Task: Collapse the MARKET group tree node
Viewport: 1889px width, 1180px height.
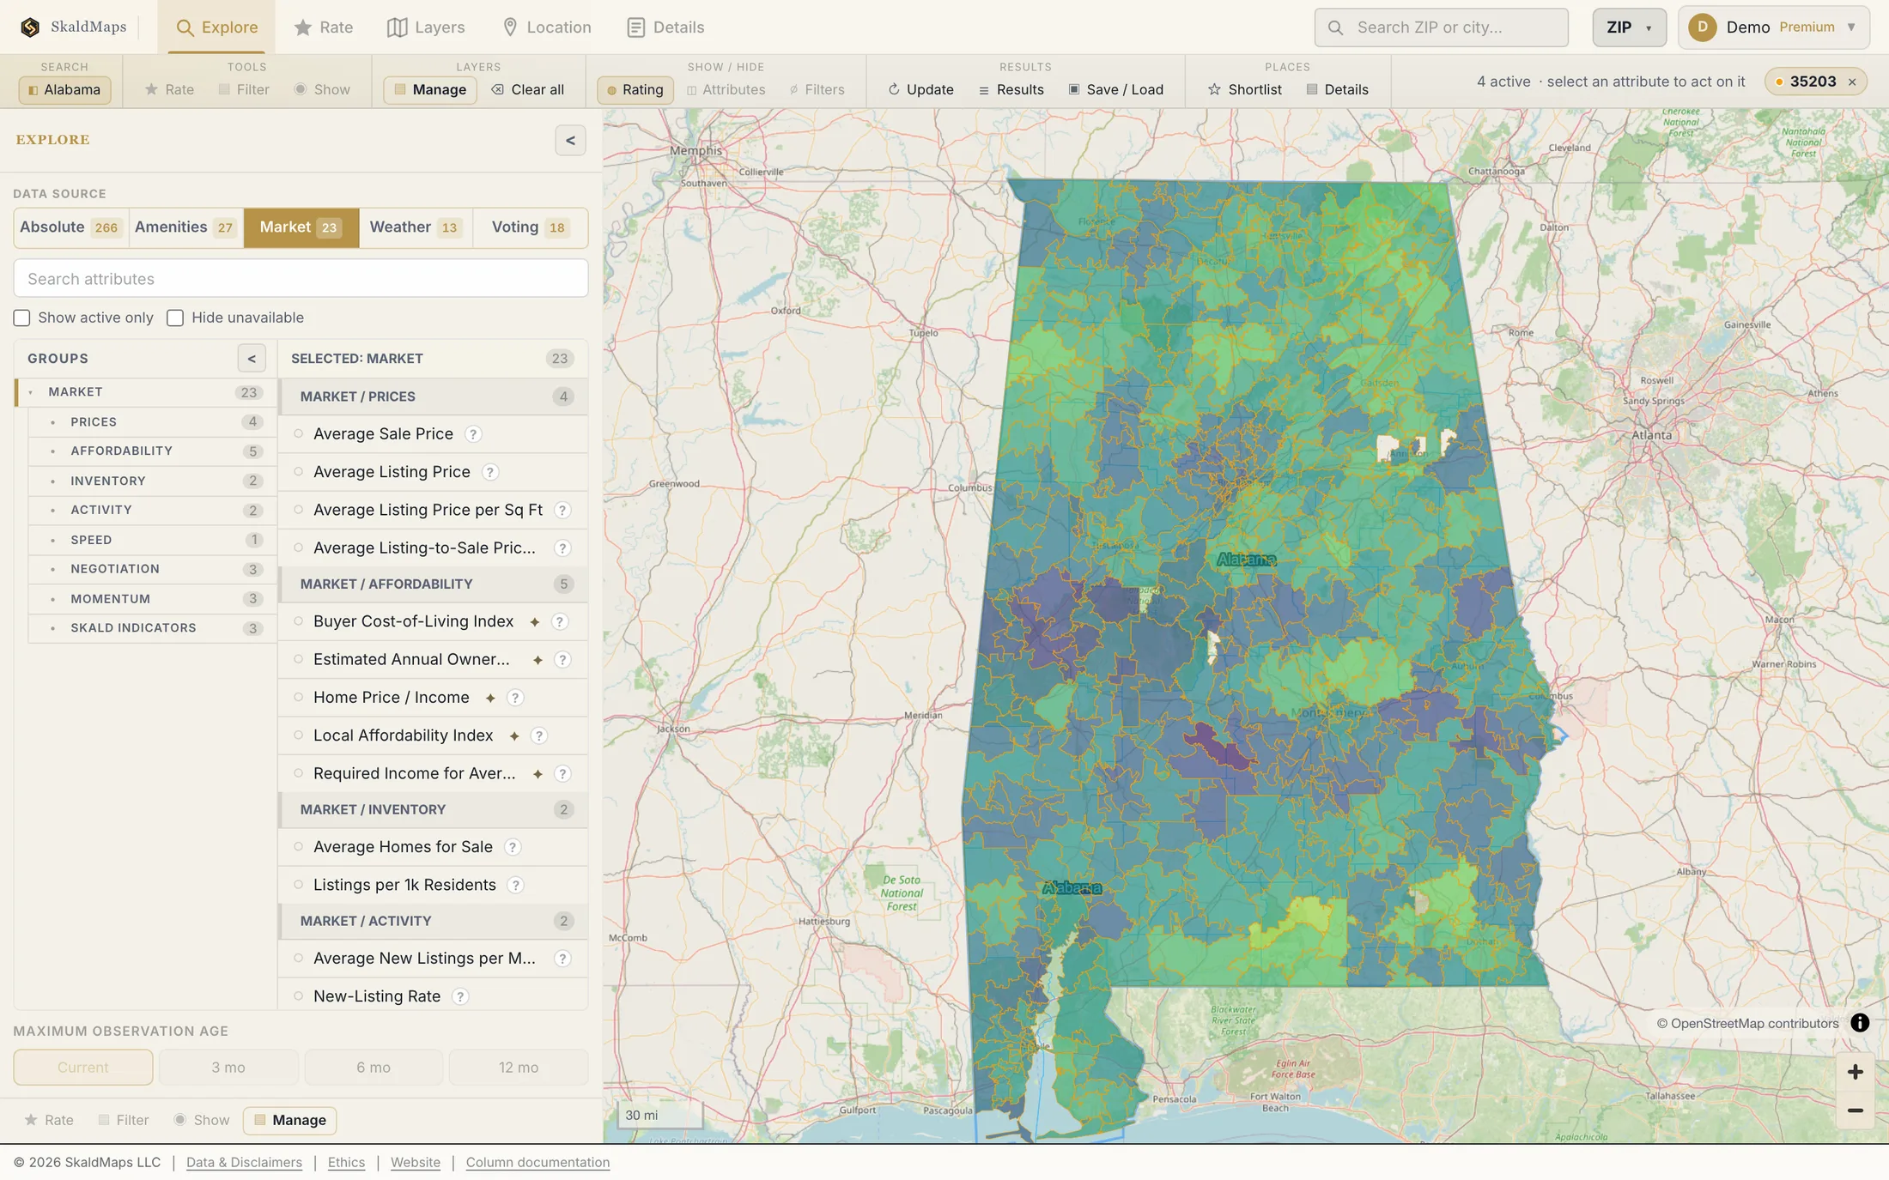Action: (31, 392)
